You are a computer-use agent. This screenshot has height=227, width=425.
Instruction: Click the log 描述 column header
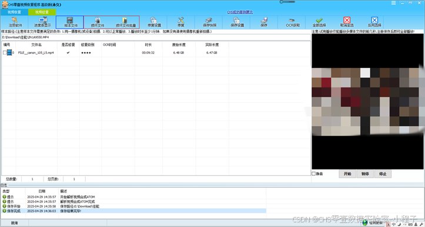(x=63, y=191)
